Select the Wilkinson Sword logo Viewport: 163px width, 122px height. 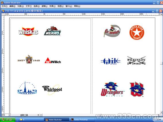136,61
